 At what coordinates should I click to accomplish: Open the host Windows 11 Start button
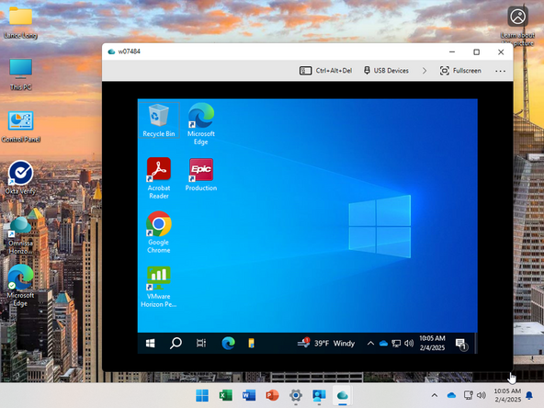[202, 395]
